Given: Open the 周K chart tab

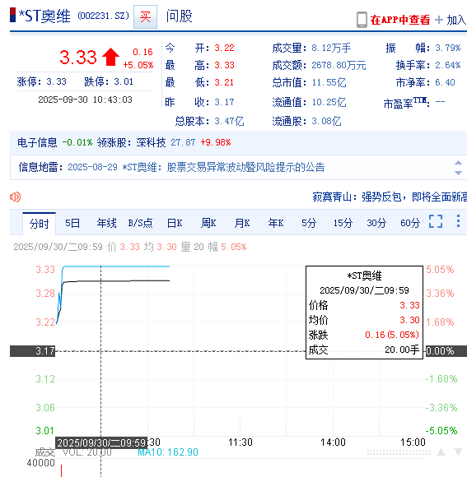Looking at the screenshot, I should pyautogui.click(x=208, y=224).
